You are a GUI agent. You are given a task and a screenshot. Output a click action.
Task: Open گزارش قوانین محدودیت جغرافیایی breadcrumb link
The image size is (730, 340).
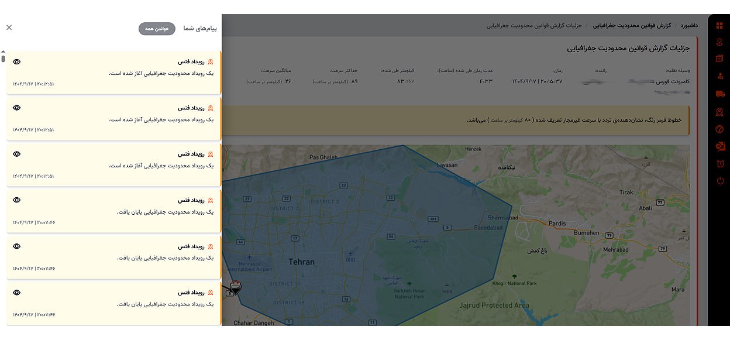pyautogui.click(x=632, y=26)
